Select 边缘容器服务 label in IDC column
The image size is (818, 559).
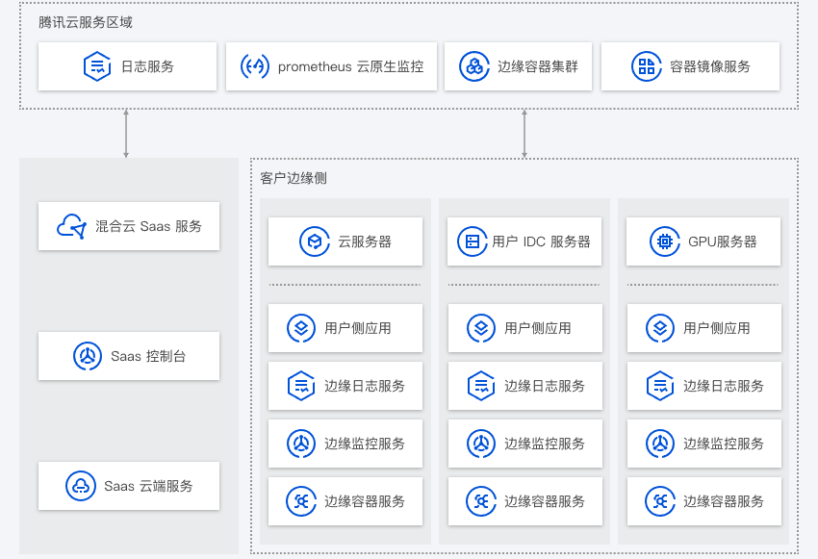(x=544, y=501)
